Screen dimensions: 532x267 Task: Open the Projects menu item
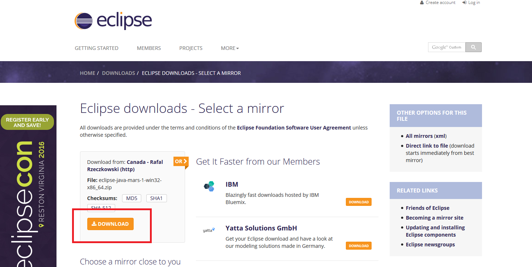click(x=190, y=48)
